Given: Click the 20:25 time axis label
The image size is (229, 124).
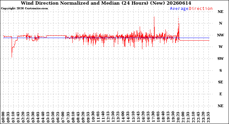Looking at the screenshot, I should (178, 117).
